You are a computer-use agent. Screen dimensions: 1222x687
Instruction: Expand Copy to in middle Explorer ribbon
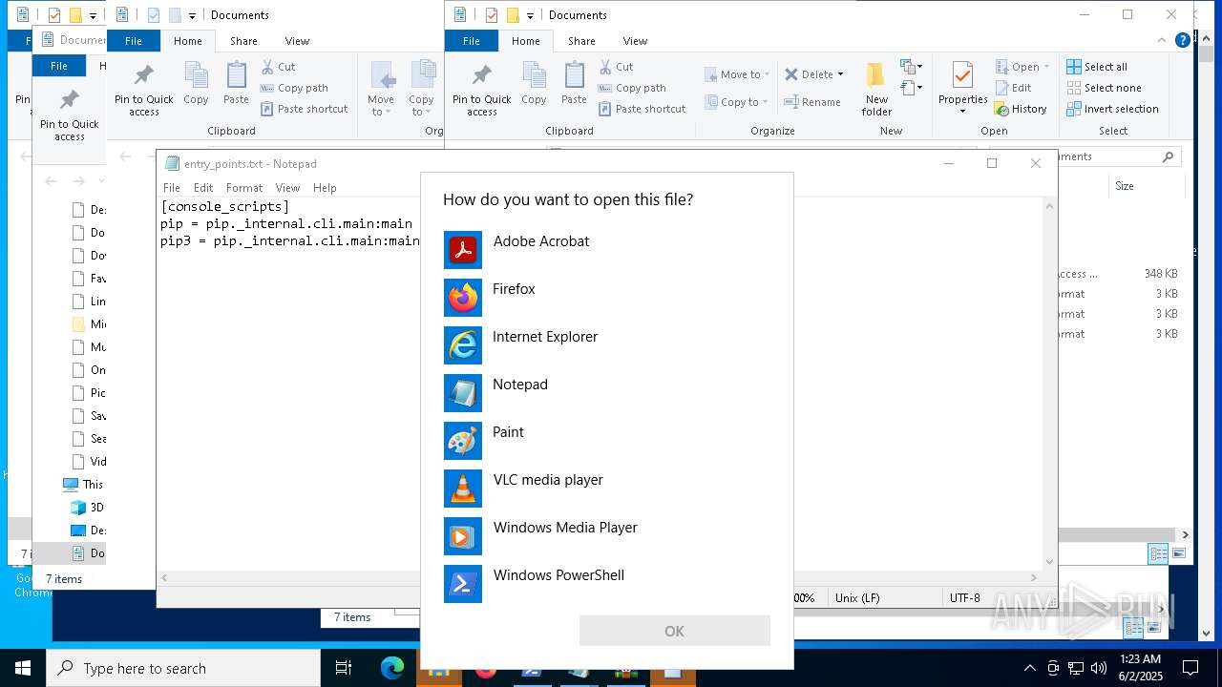pyautogui.click(x=421, y=90)
